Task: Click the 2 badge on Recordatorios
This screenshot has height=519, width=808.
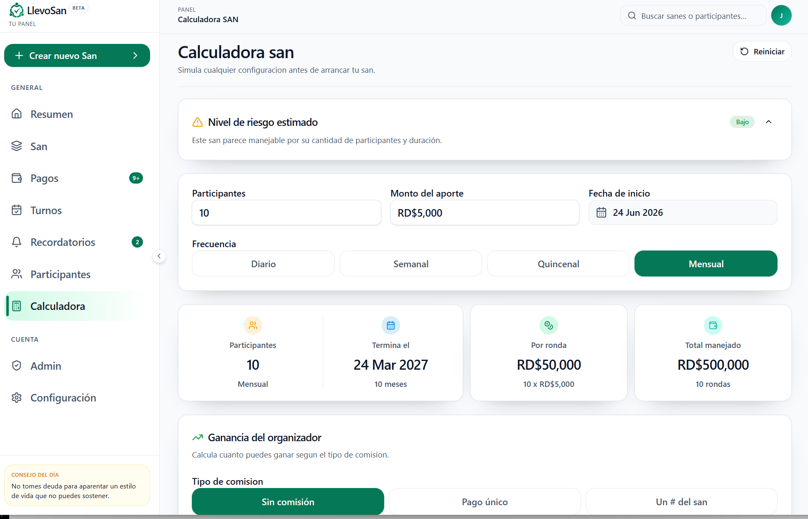Action: (137, 242)
